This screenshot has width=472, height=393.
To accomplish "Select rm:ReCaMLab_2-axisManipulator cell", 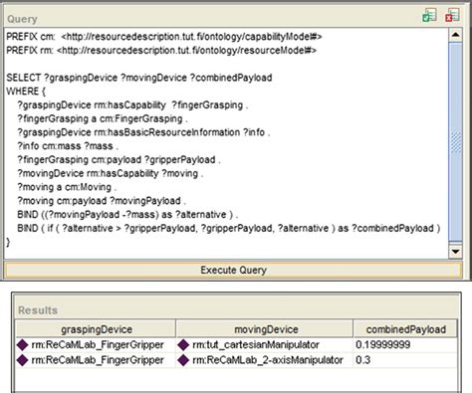I will (264, 360).
